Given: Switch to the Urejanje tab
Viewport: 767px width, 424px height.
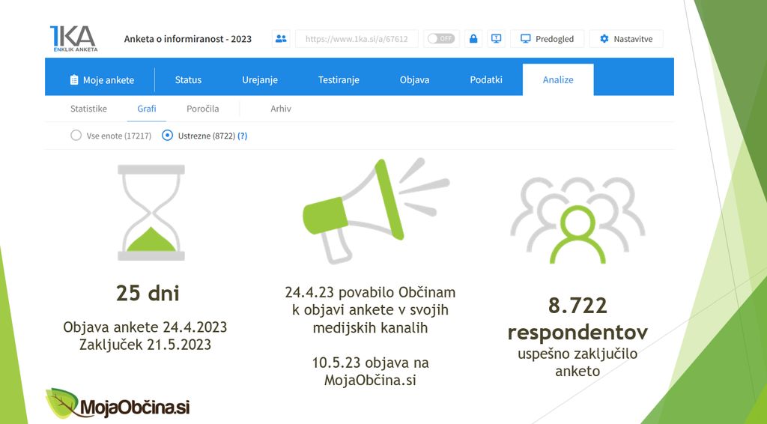Looking at the screenshot, I should click(260, 80).
